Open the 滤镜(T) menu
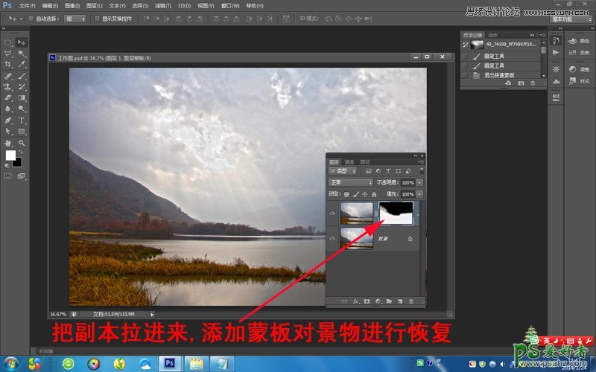This screenshot has height=372, width=596. pos(164,5)
